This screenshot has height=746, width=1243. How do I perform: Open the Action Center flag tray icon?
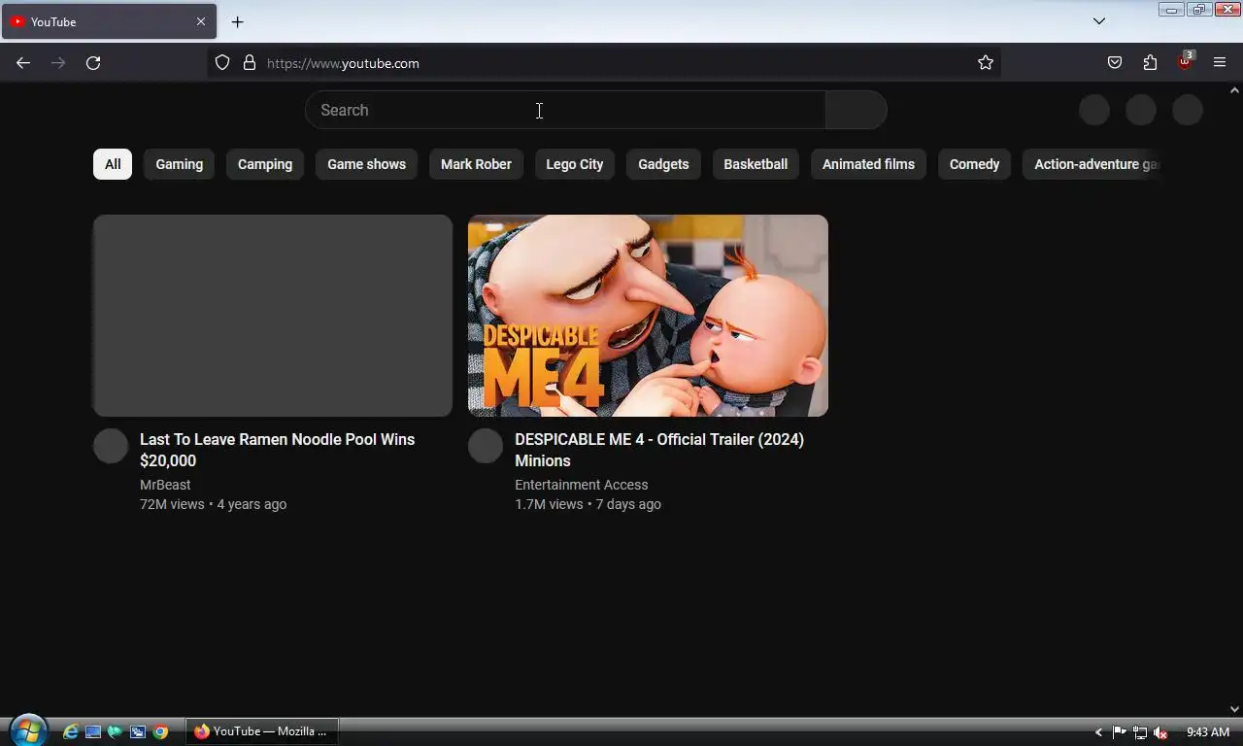coord(1119,732)
